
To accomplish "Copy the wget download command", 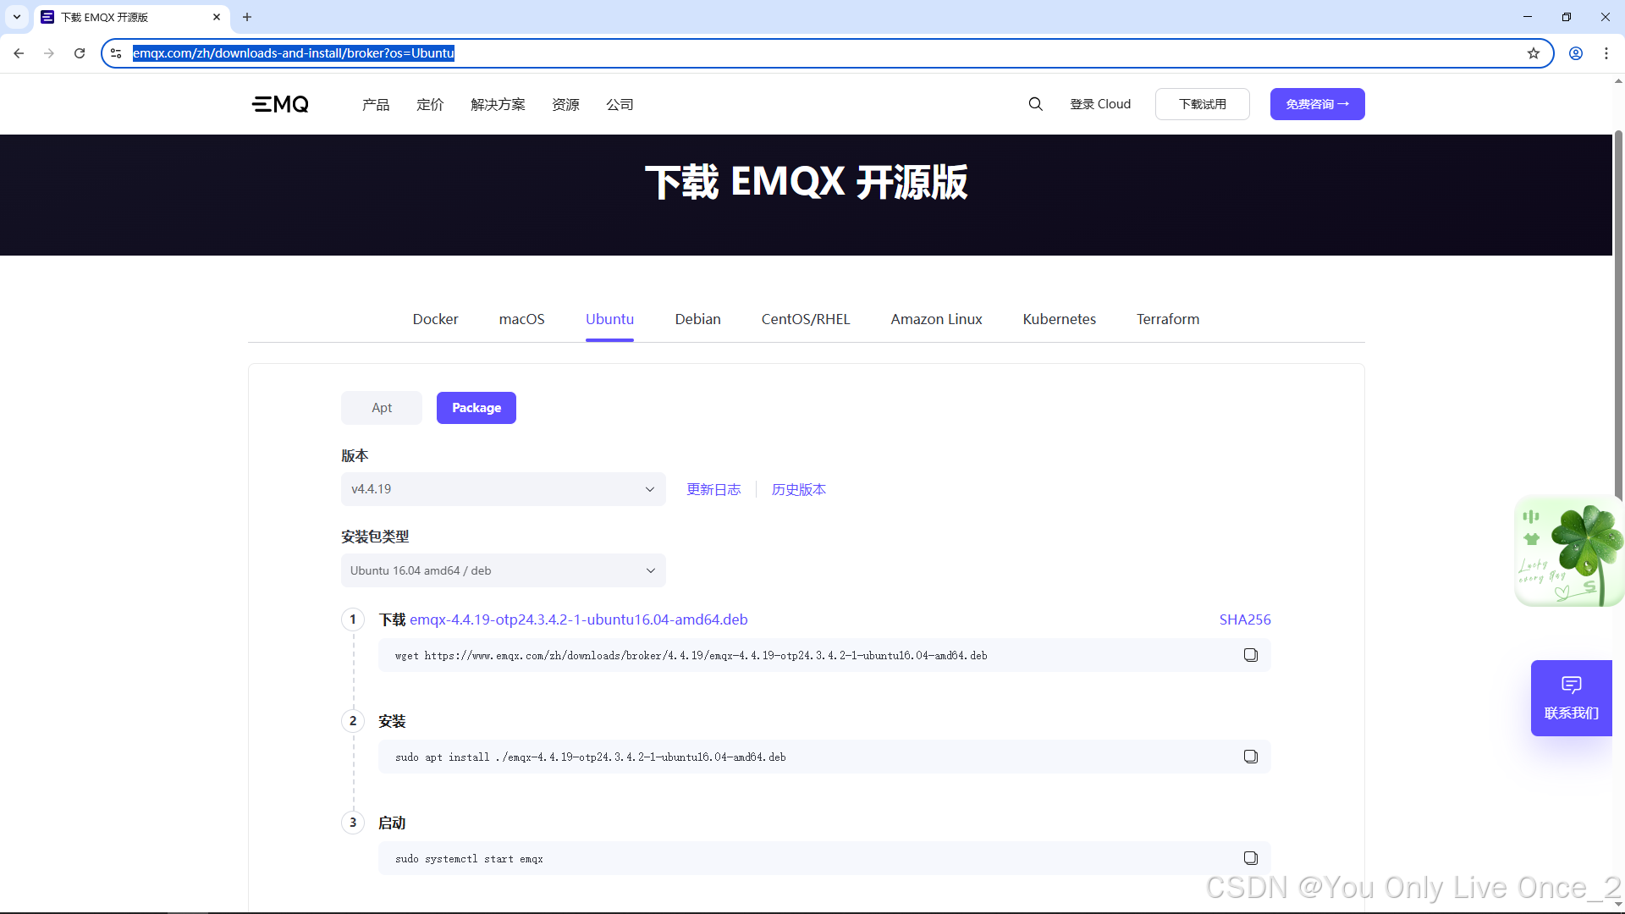I will click(x=1250, y=655).
